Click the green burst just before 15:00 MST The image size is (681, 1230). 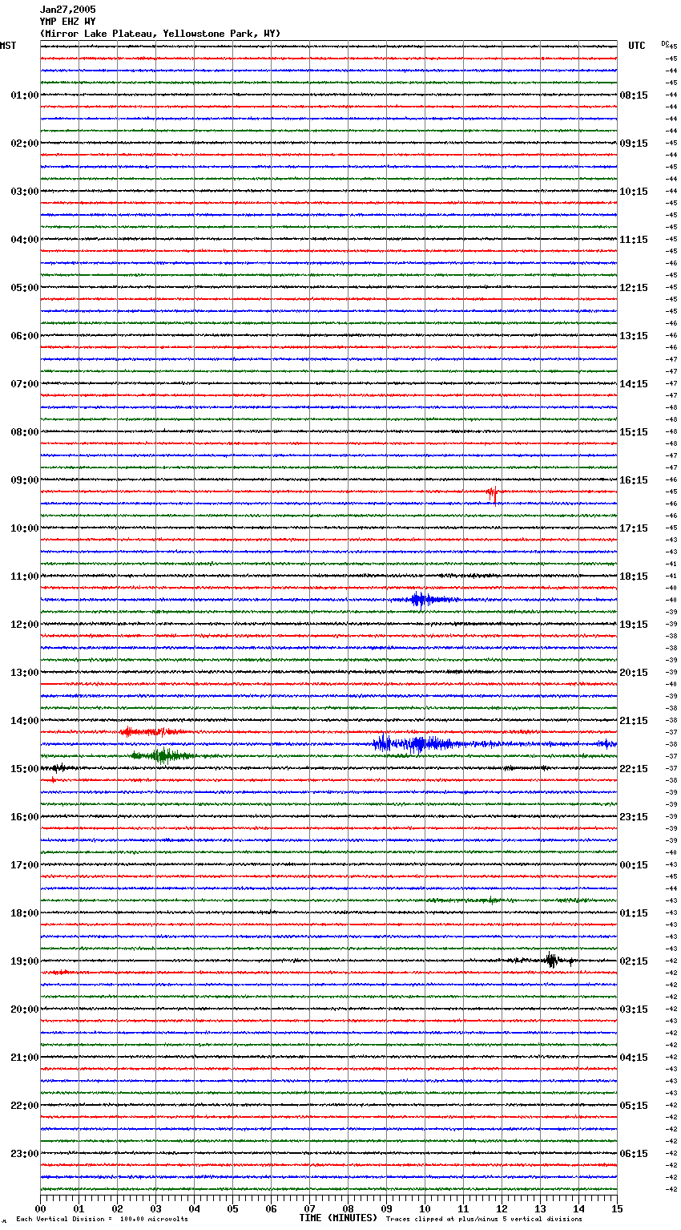pyautogui.click(x=163, y=755)
